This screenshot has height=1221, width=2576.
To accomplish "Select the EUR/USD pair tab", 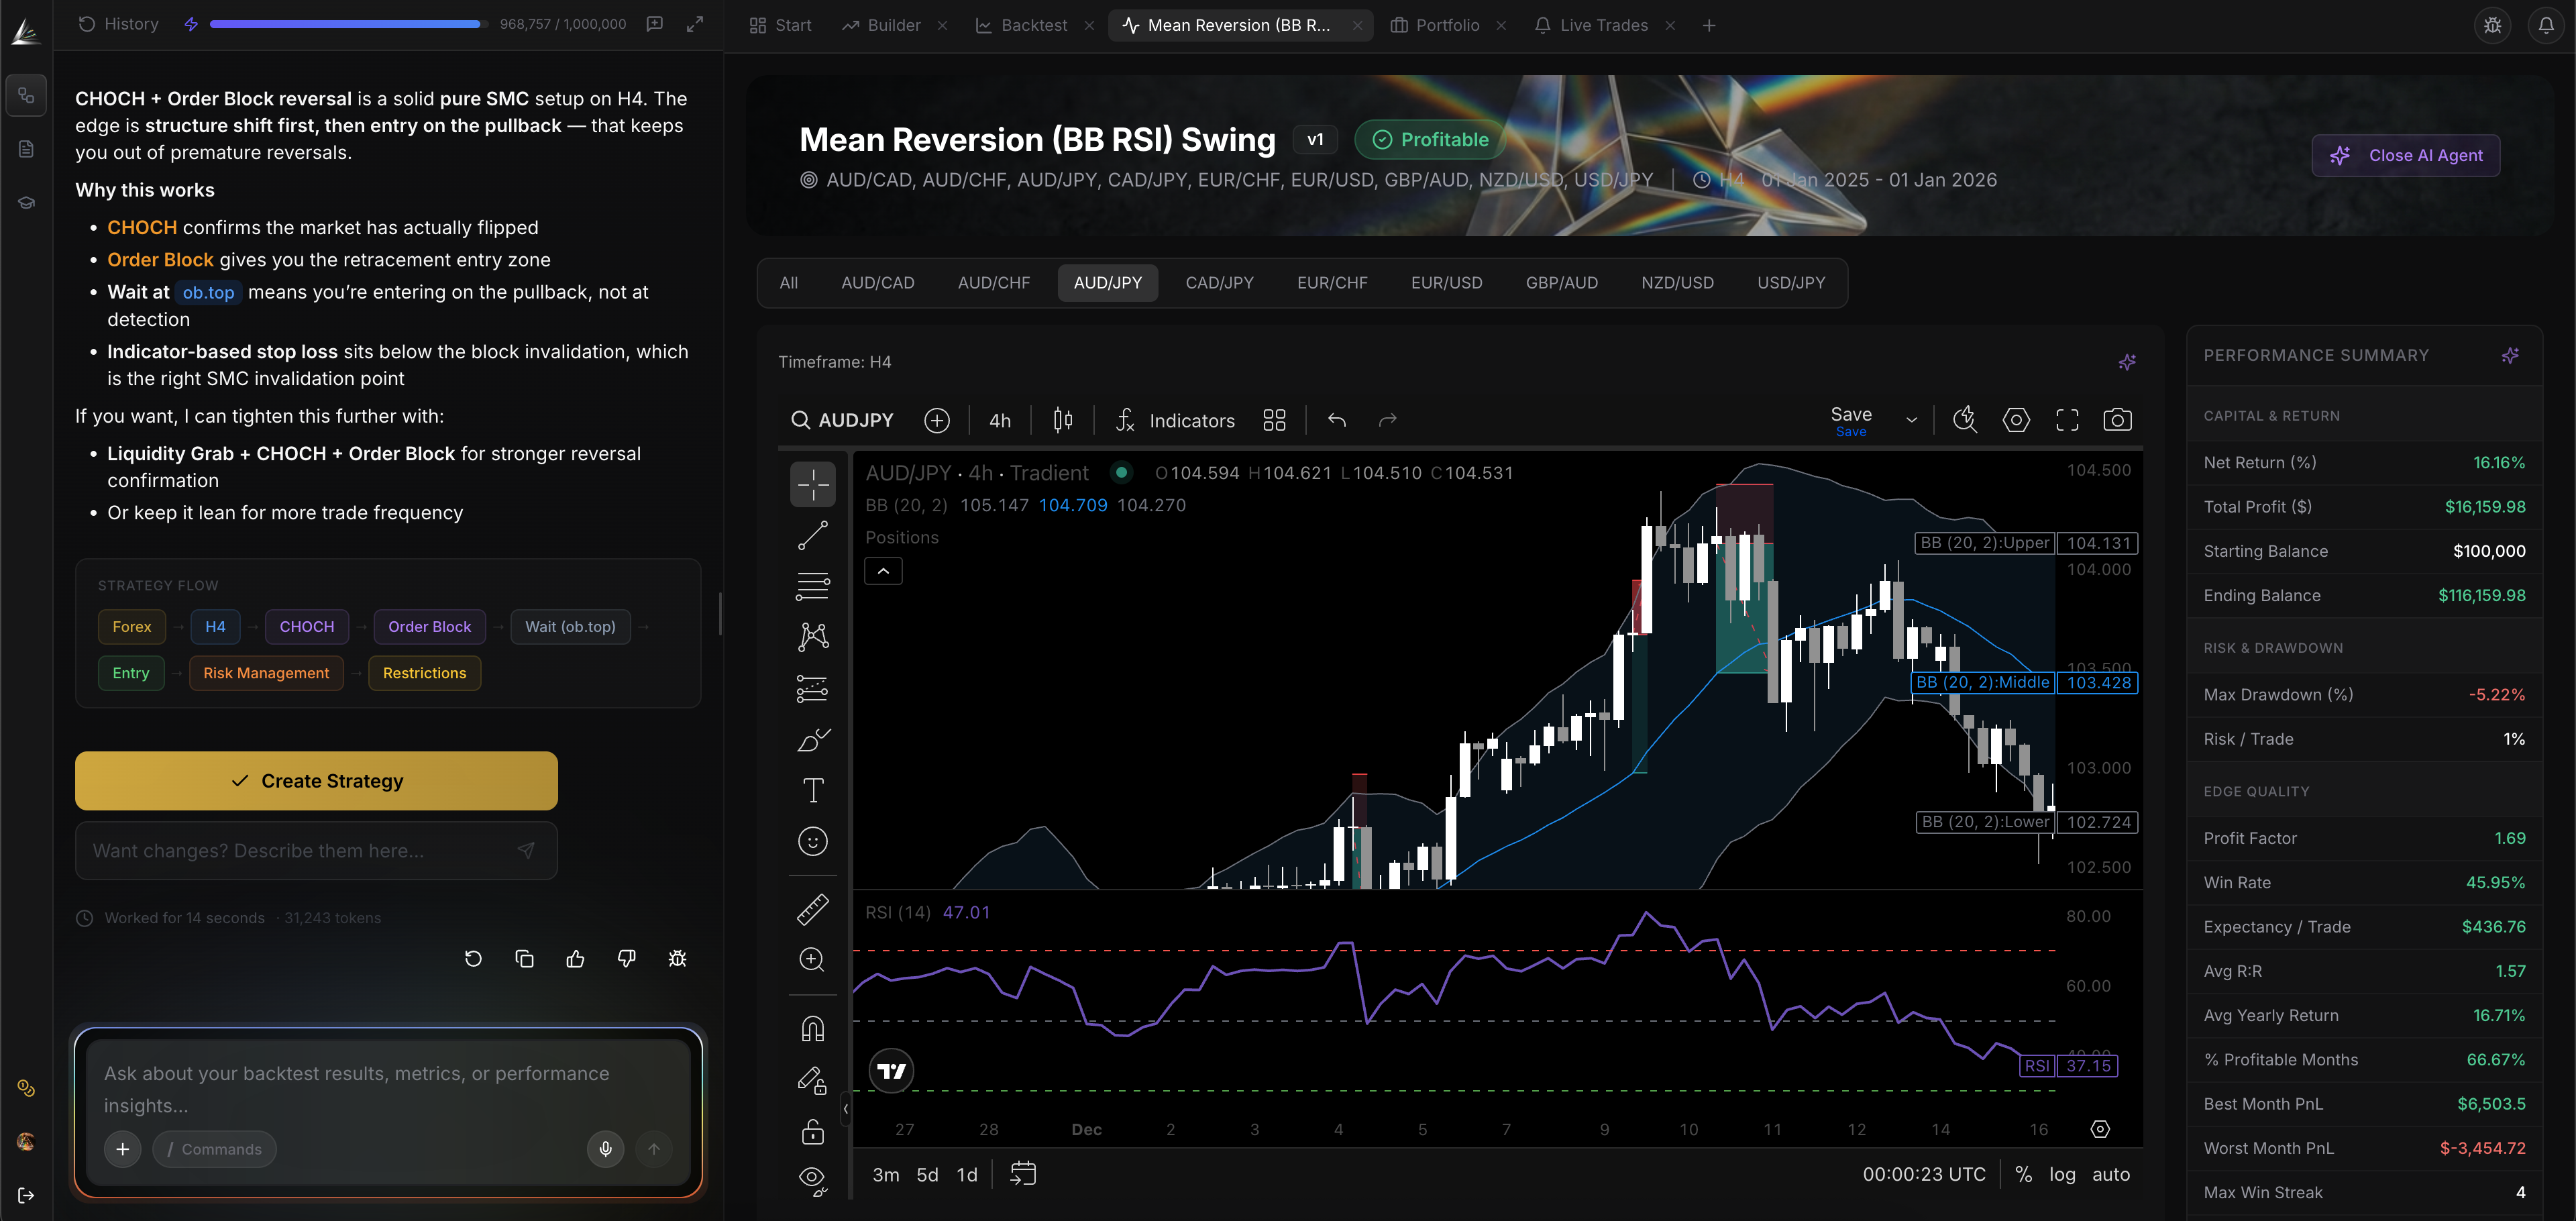I will click(x=1446, y=283).
